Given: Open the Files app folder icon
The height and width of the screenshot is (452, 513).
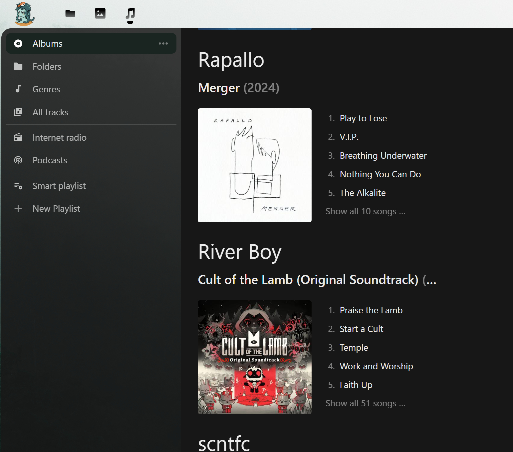Looking at the screenshot, I should point(70,13).
